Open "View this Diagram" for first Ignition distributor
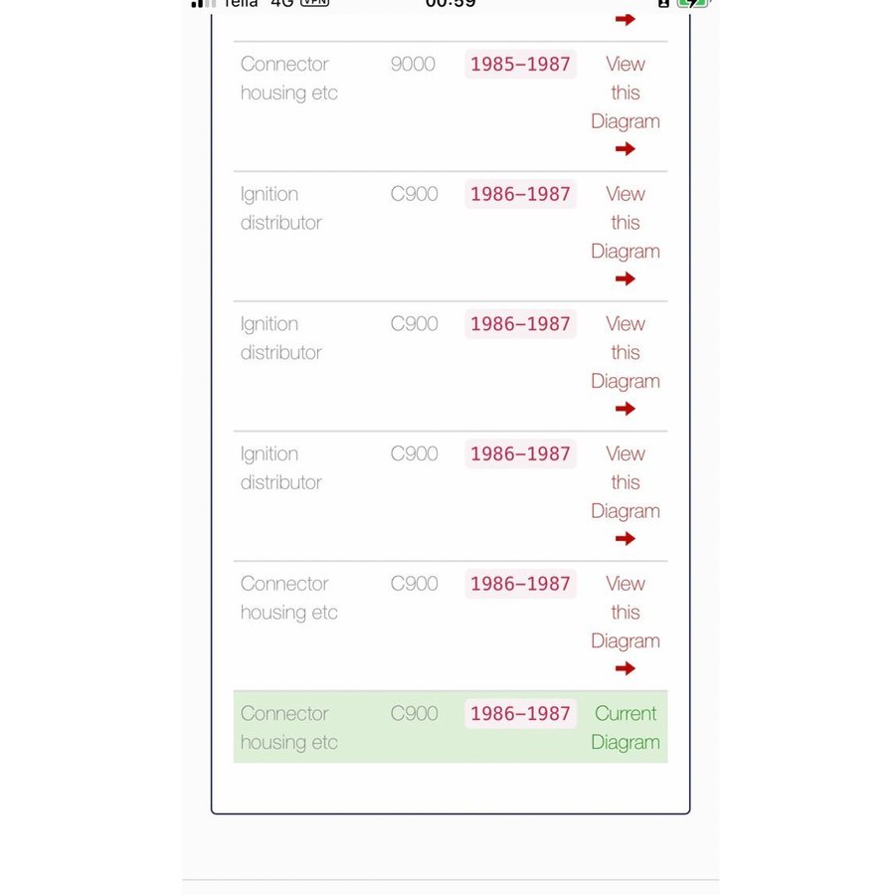 click(625, 223)
